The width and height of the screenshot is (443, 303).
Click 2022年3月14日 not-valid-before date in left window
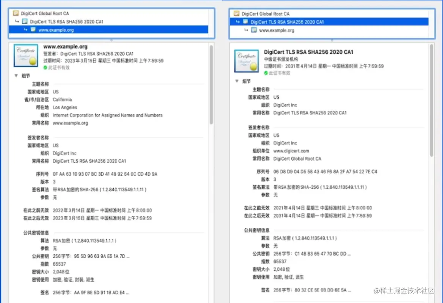[102, 210]
